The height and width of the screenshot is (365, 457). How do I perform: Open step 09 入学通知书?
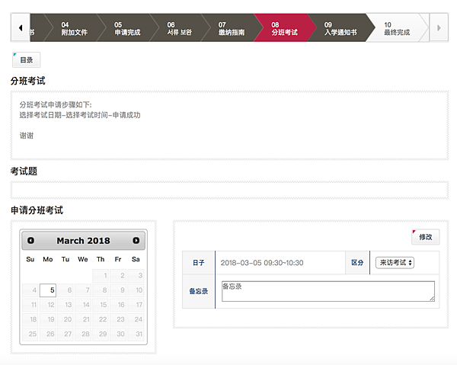coord(340,28)
